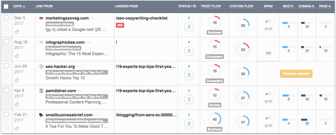Open more options dots beside infographicbee.com
336x135 pixels.
pyautogui.click(x=88, y=42)
